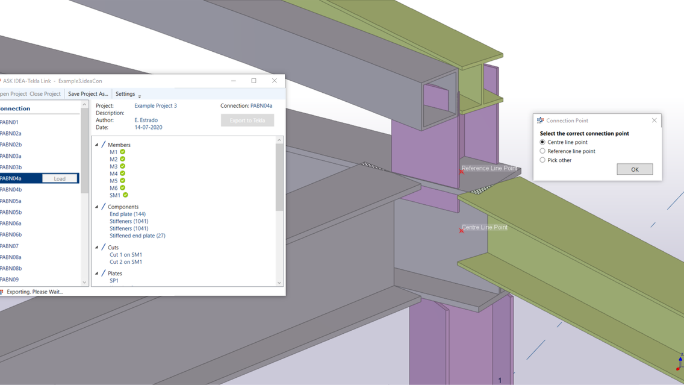Click the Open Project menu item
684x385 pixels.
pos(13,94)
